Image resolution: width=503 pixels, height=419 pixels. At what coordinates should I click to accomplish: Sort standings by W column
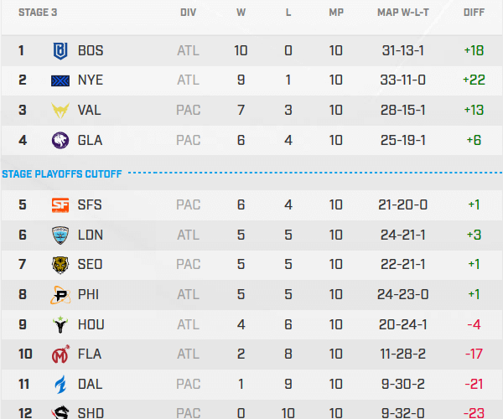coord(241,13)
